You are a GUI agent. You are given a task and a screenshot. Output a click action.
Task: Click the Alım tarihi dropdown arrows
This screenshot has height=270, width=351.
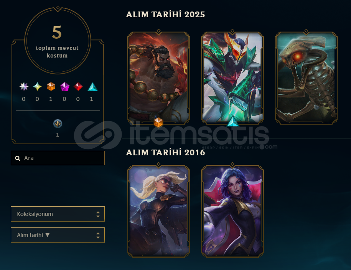[x=98, y=235]
